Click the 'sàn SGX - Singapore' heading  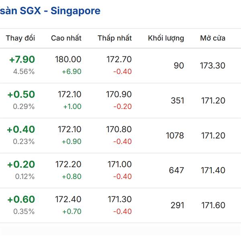[50, 11]
